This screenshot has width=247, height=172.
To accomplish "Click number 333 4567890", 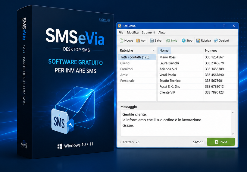I will (214, 75).
